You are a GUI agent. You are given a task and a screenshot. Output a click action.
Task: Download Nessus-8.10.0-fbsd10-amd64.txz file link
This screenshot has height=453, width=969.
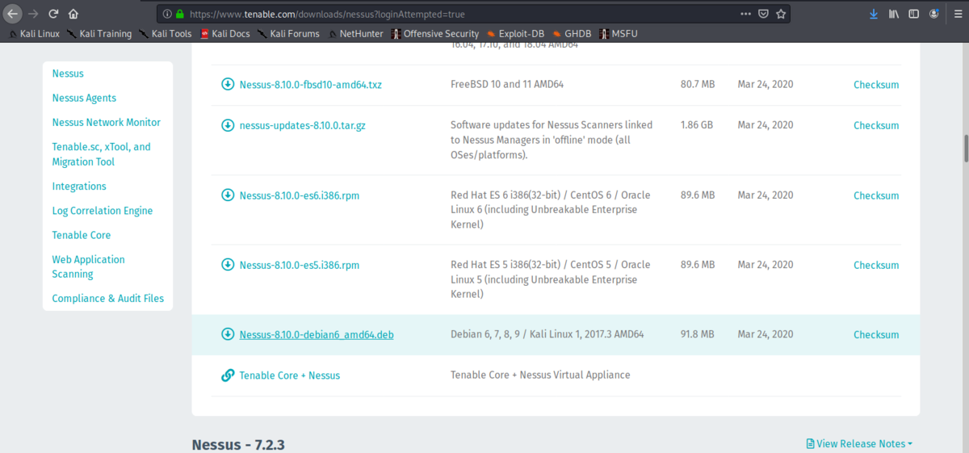tap(311, 85)
